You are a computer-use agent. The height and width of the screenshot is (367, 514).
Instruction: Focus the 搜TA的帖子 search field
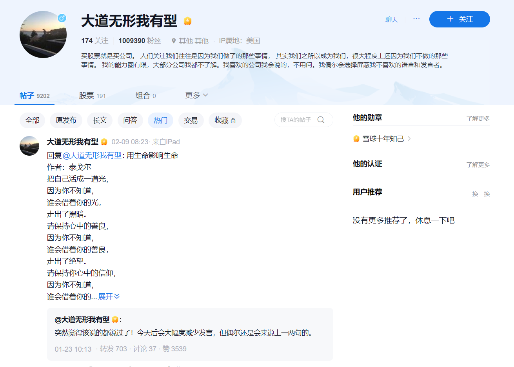pyautogui.click(x=304, y=120)
